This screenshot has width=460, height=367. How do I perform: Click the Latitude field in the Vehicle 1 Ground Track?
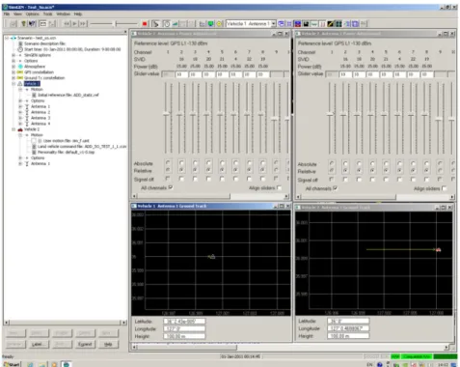point(184,322)
